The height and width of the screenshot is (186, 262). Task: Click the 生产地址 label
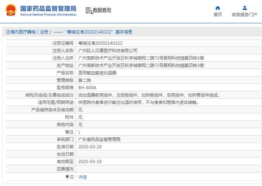pos(65,65)
